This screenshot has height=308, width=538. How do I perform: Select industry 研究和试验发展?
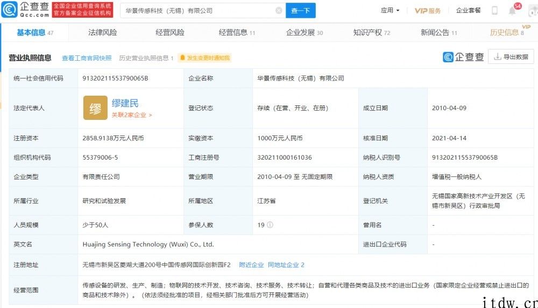pyautogui.click(x=104, y=201)
